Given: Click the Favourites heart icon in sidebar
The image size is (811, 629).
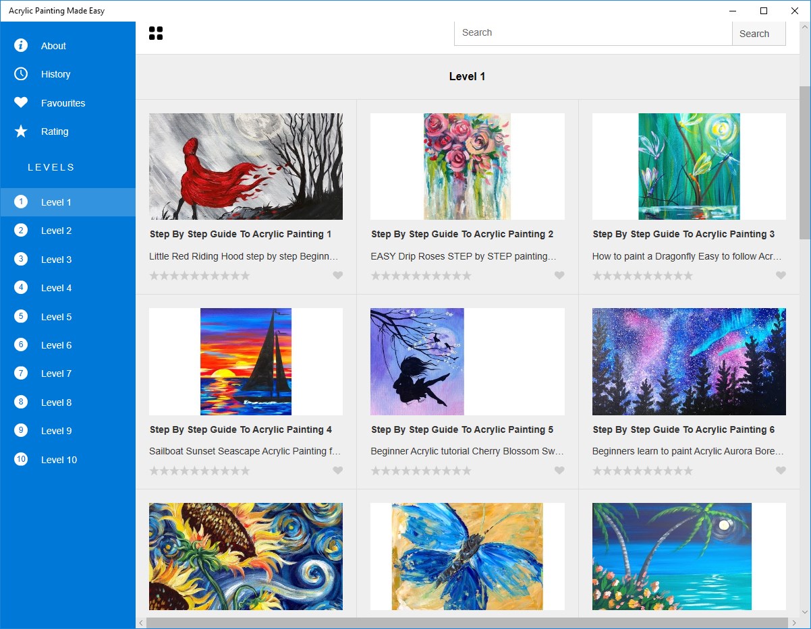Looking at the screenshot, I should 21,102.
